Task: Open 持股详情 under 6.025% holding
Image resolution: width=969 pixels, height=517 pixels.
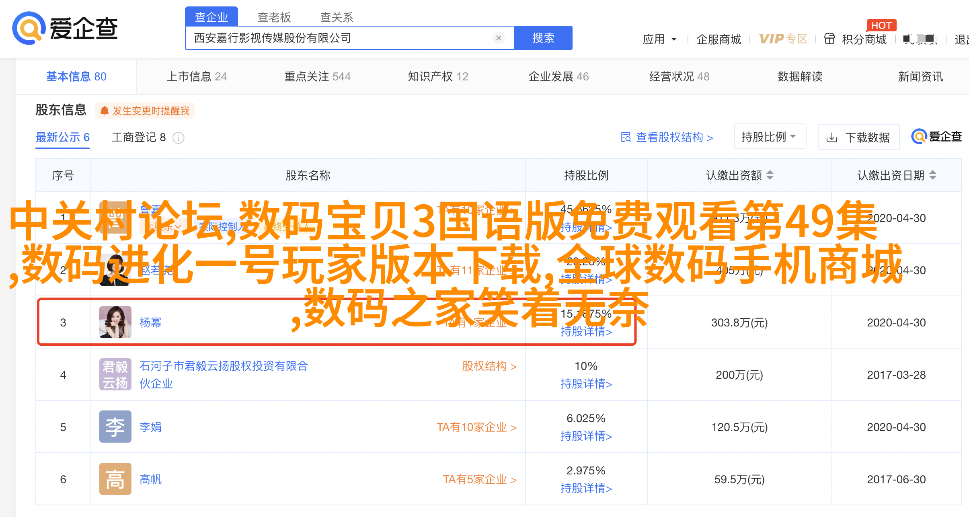Action: [586, 436]
